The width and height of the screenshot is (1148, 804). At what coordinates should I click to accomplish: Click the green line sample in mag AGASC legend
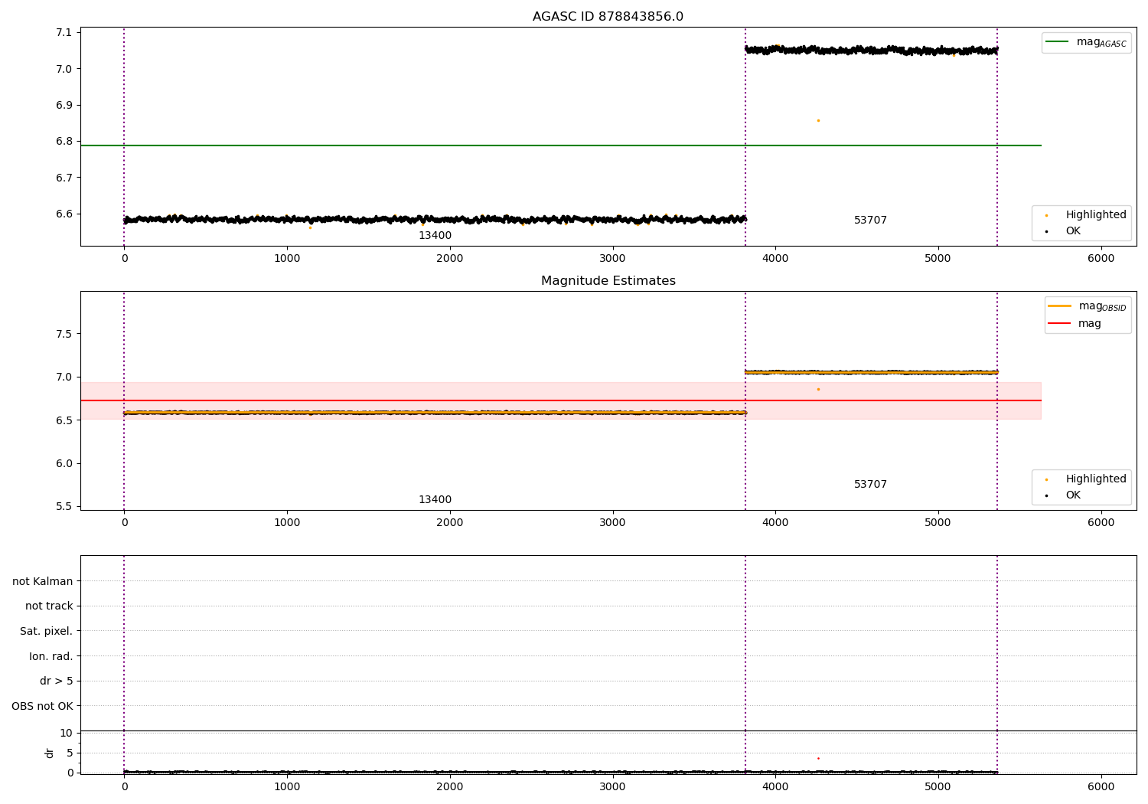tap(1058, 42)
